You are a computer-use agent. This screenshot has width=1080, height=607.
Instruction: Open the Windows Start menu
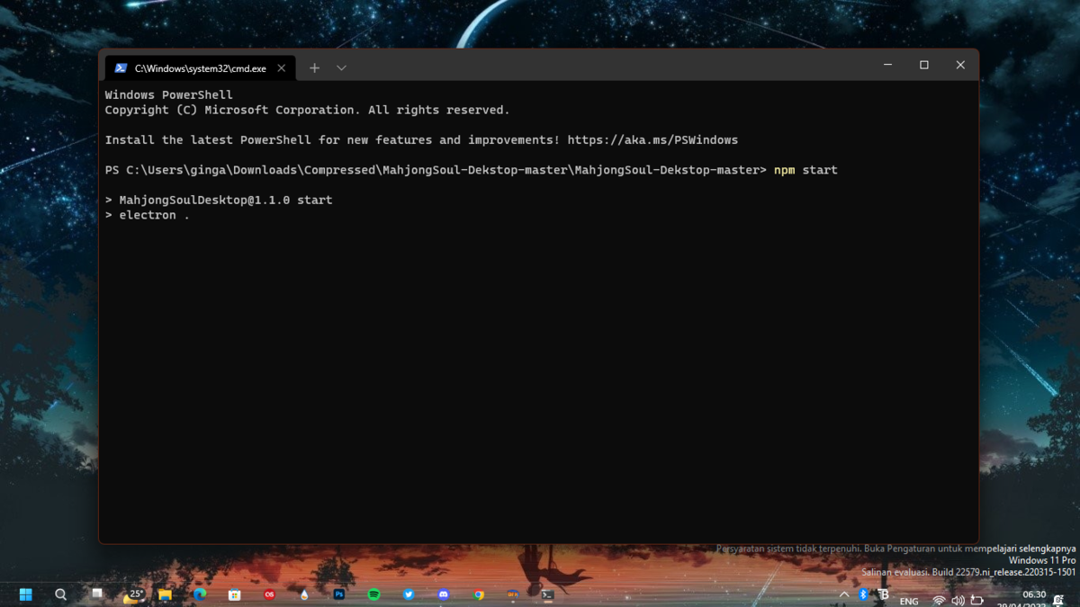pyautogui.click(x=26, y=594)
